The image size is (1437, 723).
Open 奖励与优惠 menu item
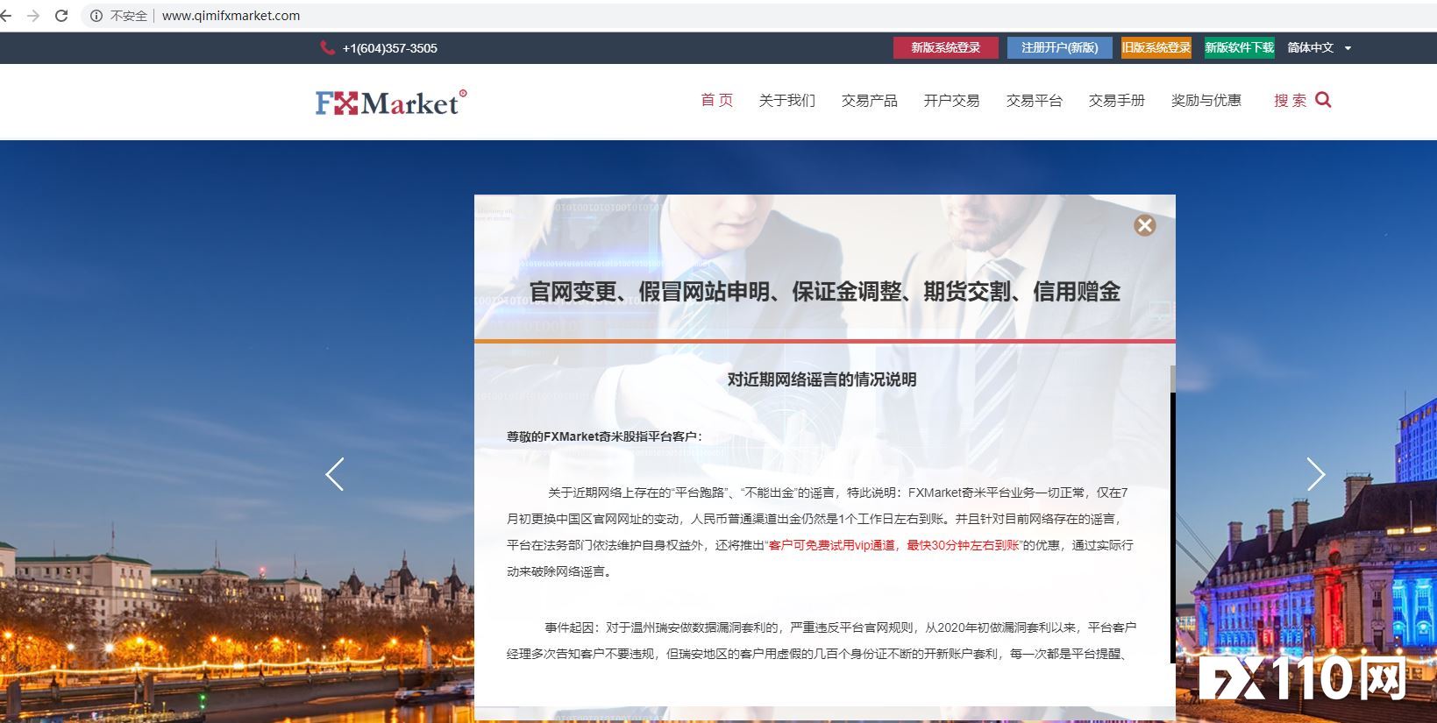pyautogui.click(x=1206, y=100)
